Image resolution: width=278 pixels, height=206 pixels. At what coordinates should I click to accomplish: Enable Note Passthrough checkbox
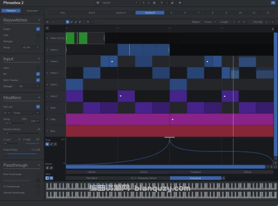[38, 174]
